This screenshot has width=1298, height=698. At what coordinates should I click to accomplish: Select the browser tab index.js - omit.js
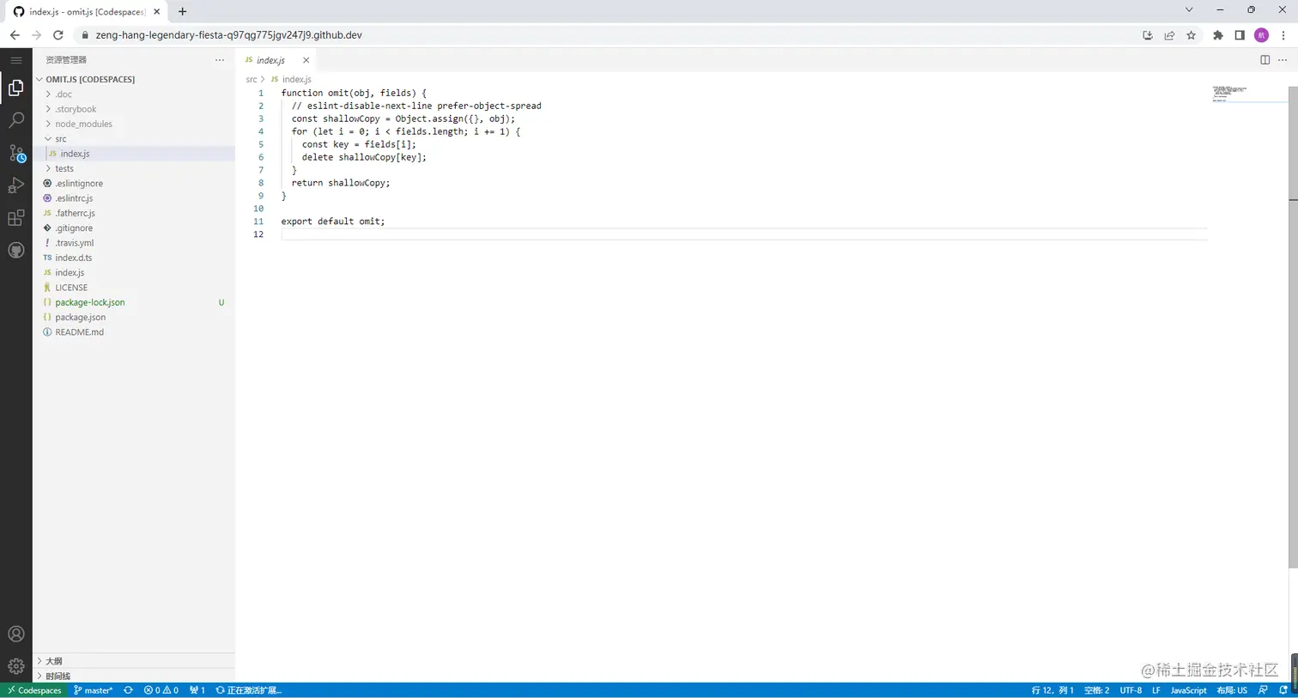coord(87,12)
